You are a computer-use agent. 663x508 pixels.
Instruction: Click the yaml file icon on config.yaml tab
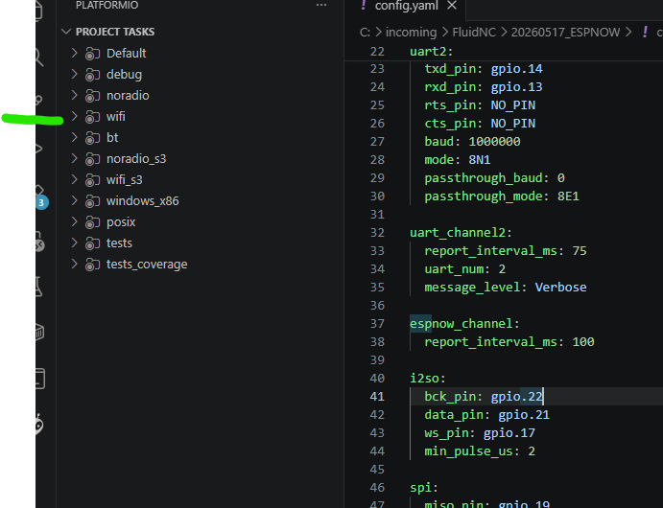364,5
